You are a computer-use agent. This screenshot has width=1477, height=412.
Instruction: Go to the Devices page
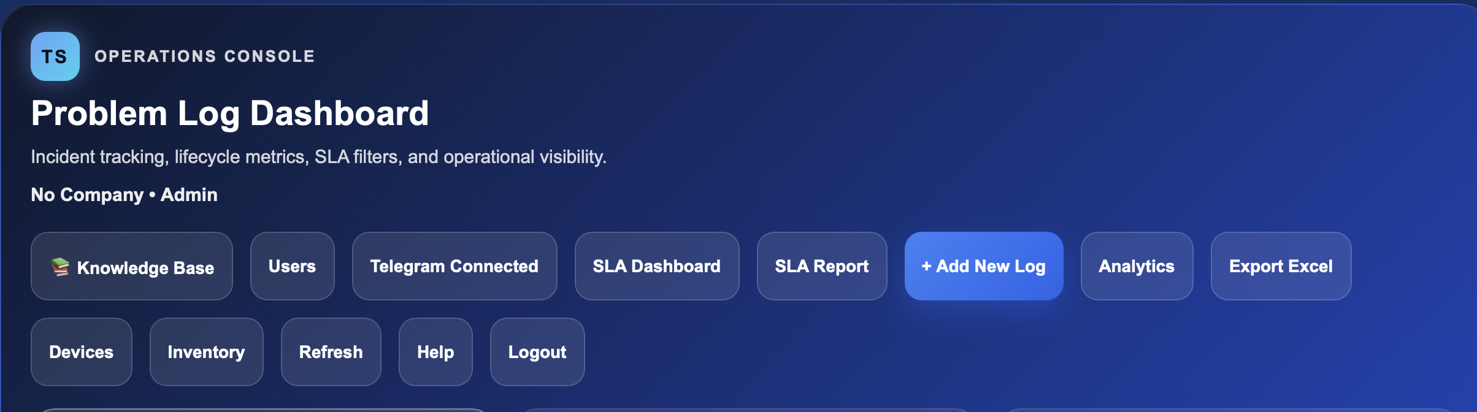coord(82,352)
